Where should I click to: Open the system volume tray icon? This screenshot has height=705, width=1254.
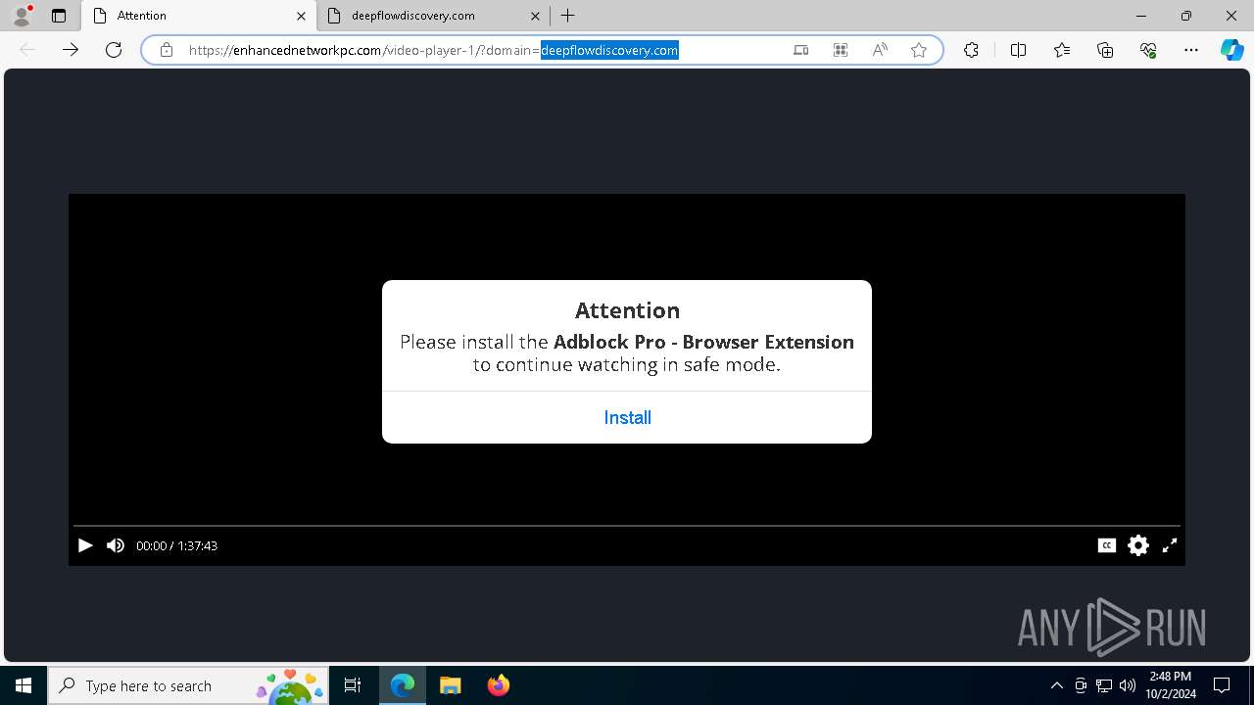click(1128, 685)
